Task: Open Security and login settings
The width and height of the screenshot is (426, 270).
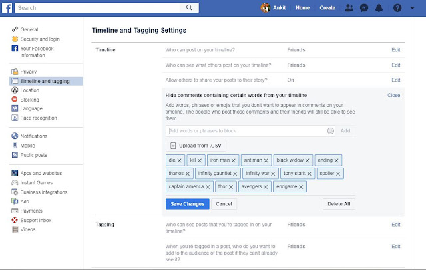Action: 40,39
